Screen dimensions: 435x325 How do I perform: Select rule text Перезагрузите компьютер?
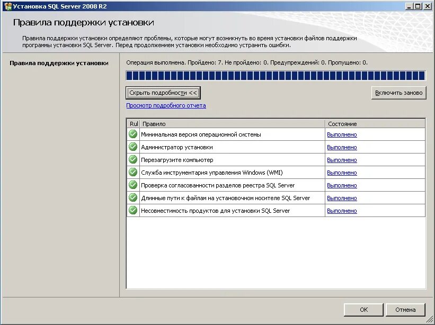pyautogui.click(x=177, y=160)
